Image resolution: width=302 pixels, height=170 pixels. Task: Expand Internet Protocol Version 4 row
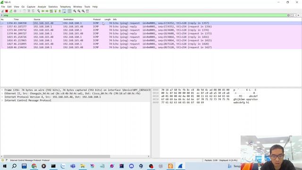(2, 97)
